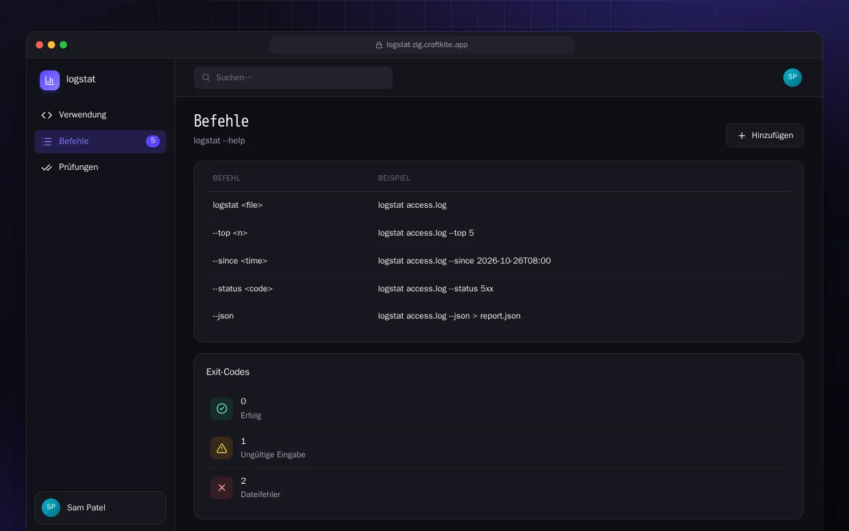Viewport: 849px width, 531px height.
Task: Click the BEISPIEL column header
Action: pos(394,179)
